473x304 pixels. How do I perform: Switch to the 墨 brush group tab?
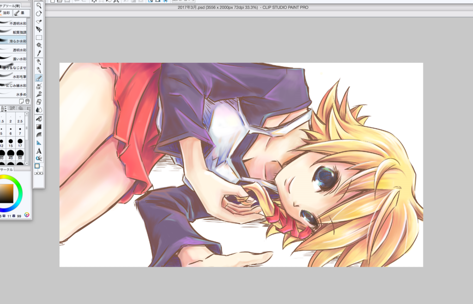tap(21, 12)
